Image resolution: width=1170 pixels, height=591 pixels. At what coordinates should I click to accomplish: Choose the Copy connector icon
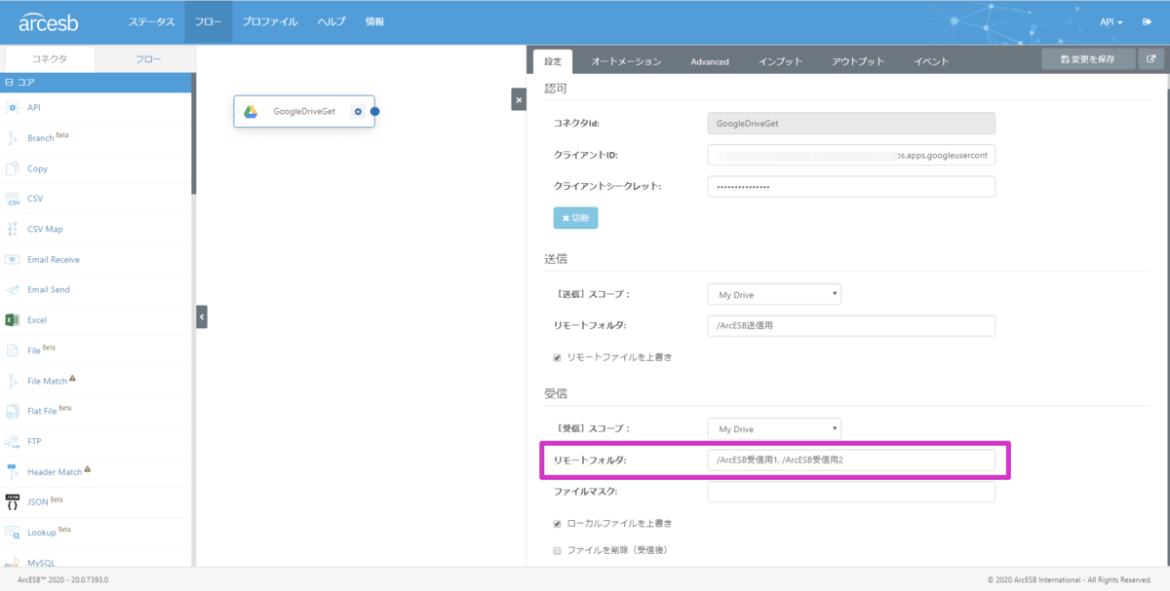(13, 168)
